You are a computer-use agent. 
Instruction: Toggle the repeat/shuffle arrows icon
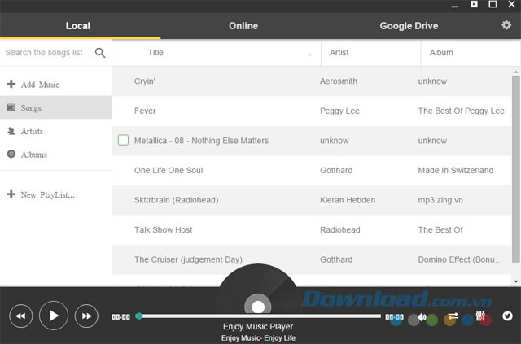pyautogui.click(x=453, y=316)
